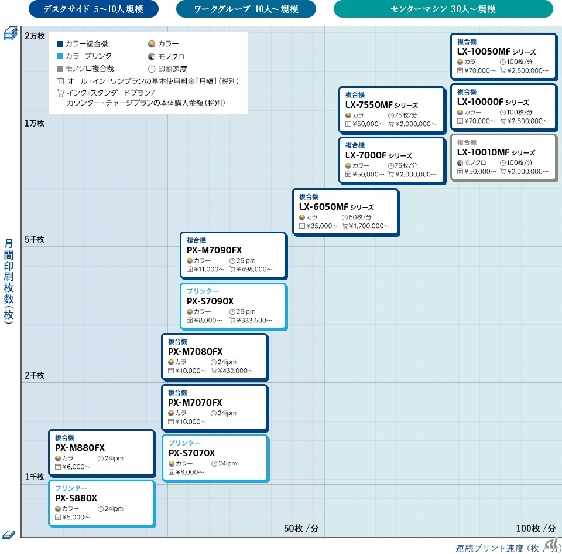This screenshot has width=562, height=554.
Task: Click the 5千枚 axis label
Action: point(35,239)
